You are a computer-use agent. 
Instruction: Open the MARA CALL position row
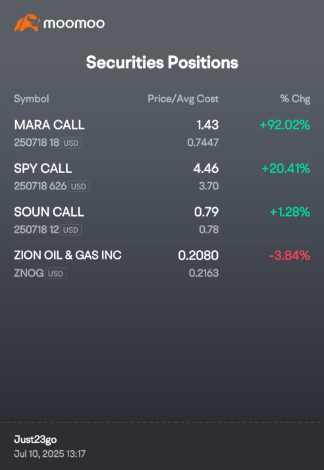pyautogui.click(x=162, y=133)
